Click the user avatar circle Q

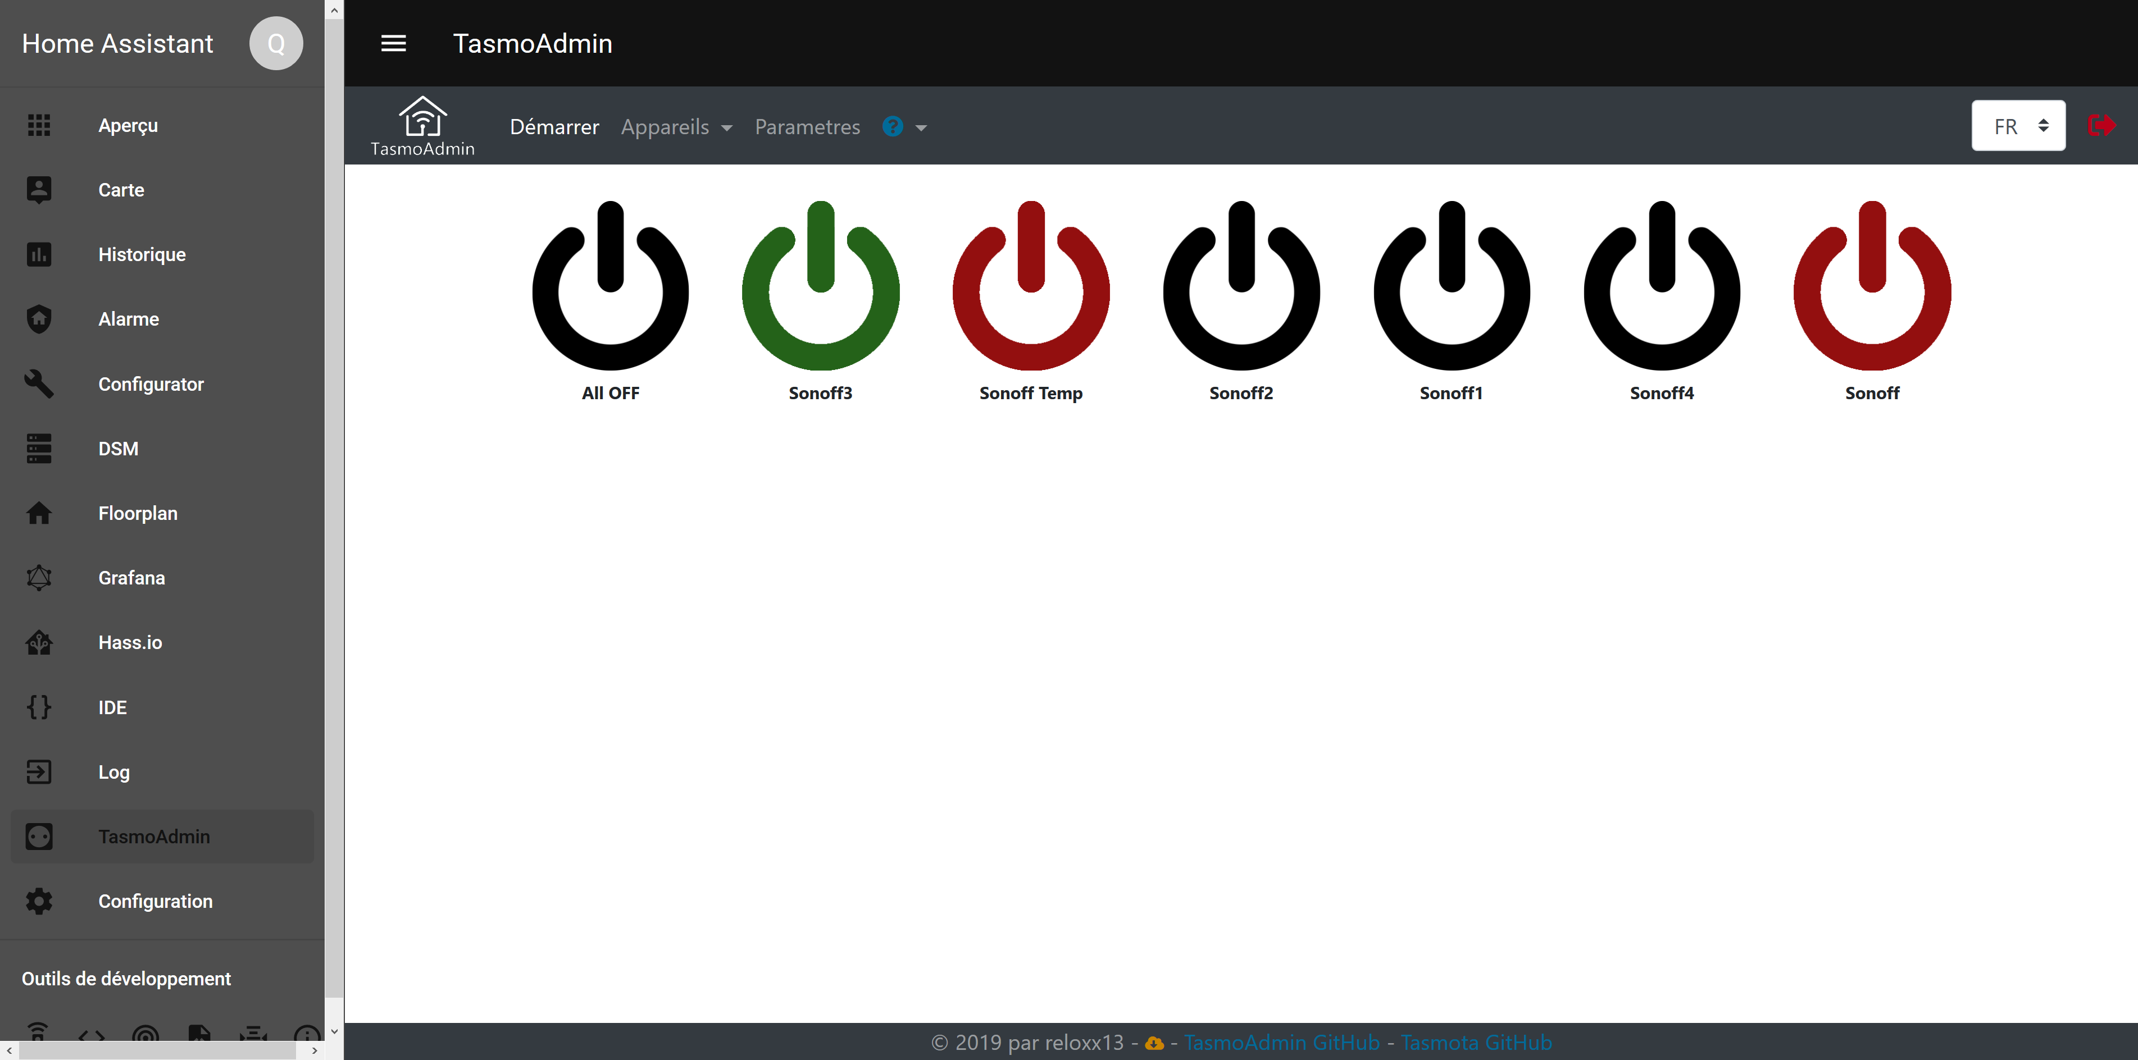276,43
